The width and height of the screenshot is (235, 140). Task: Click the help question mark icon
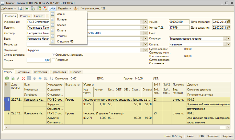click(x=75, y=8)
